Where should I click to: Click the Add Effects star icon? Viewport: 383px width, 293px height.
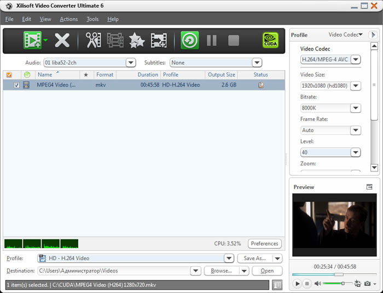[136, 40]
